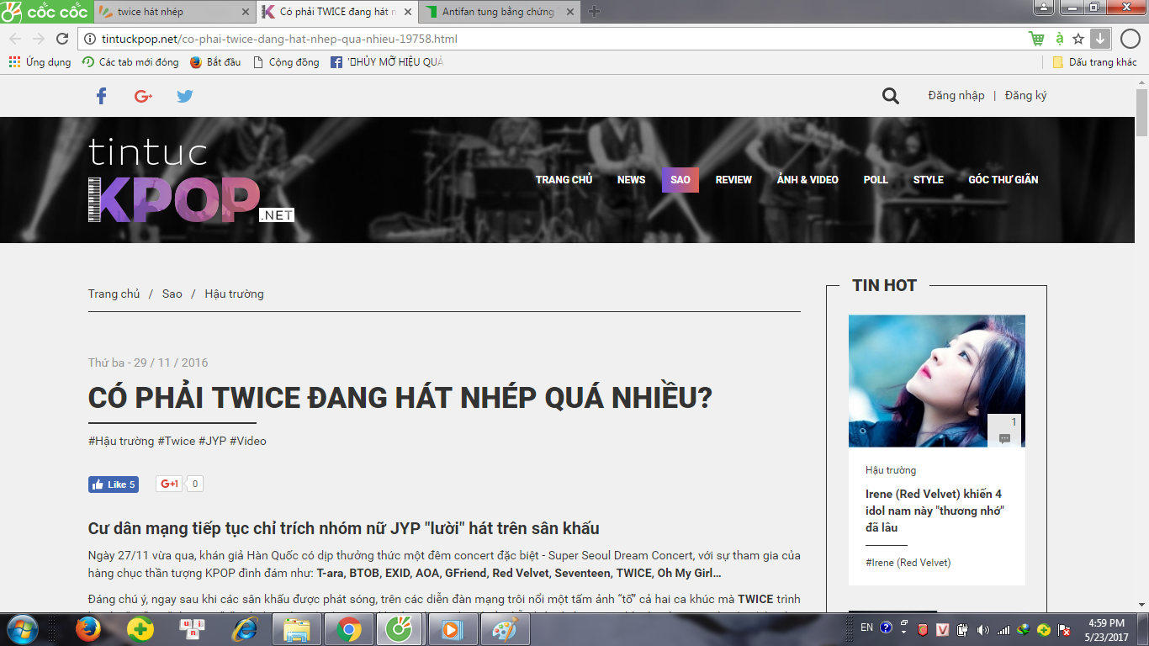Viewport: 1149px width, 646px height.
Task: Click the browser forward arrow
Action: click(x=39, y=39)
